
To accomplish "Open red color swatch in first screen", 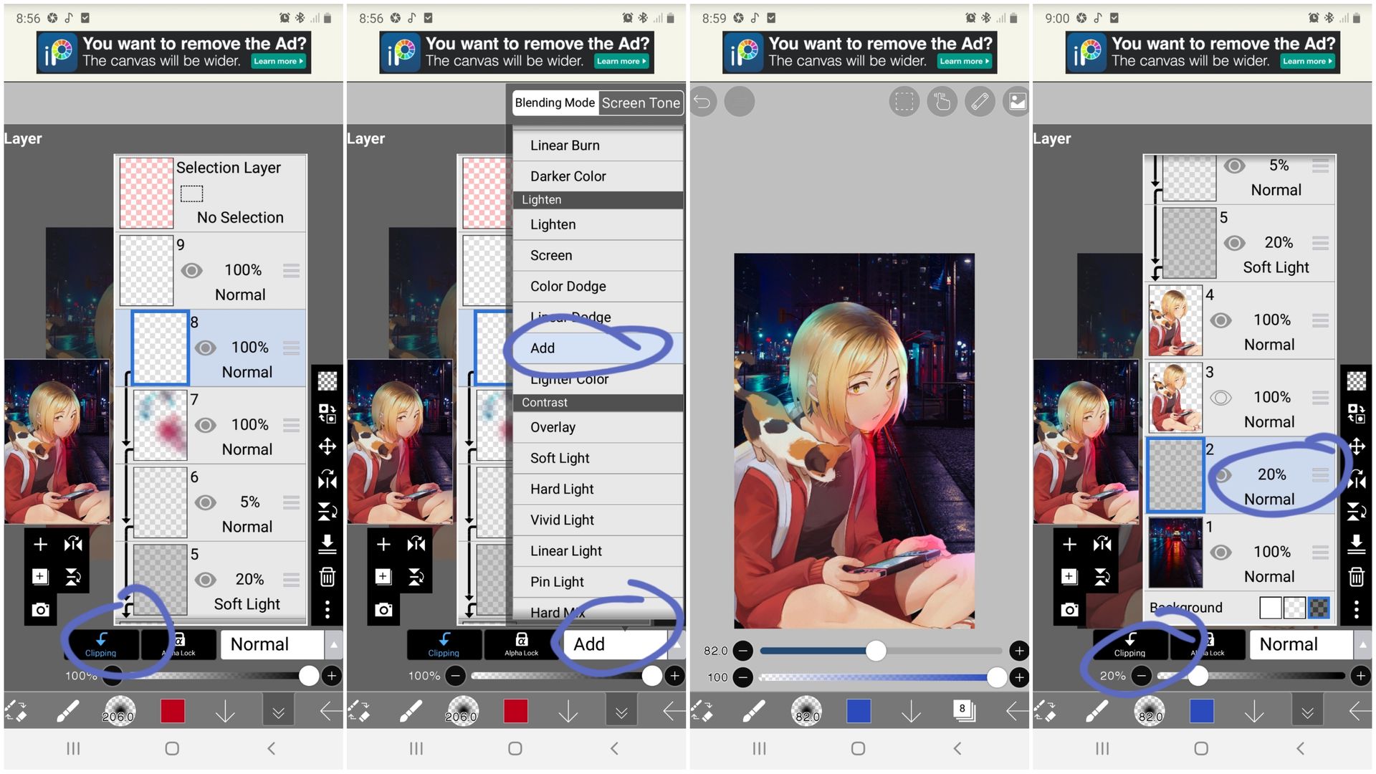I will [173, 712].
